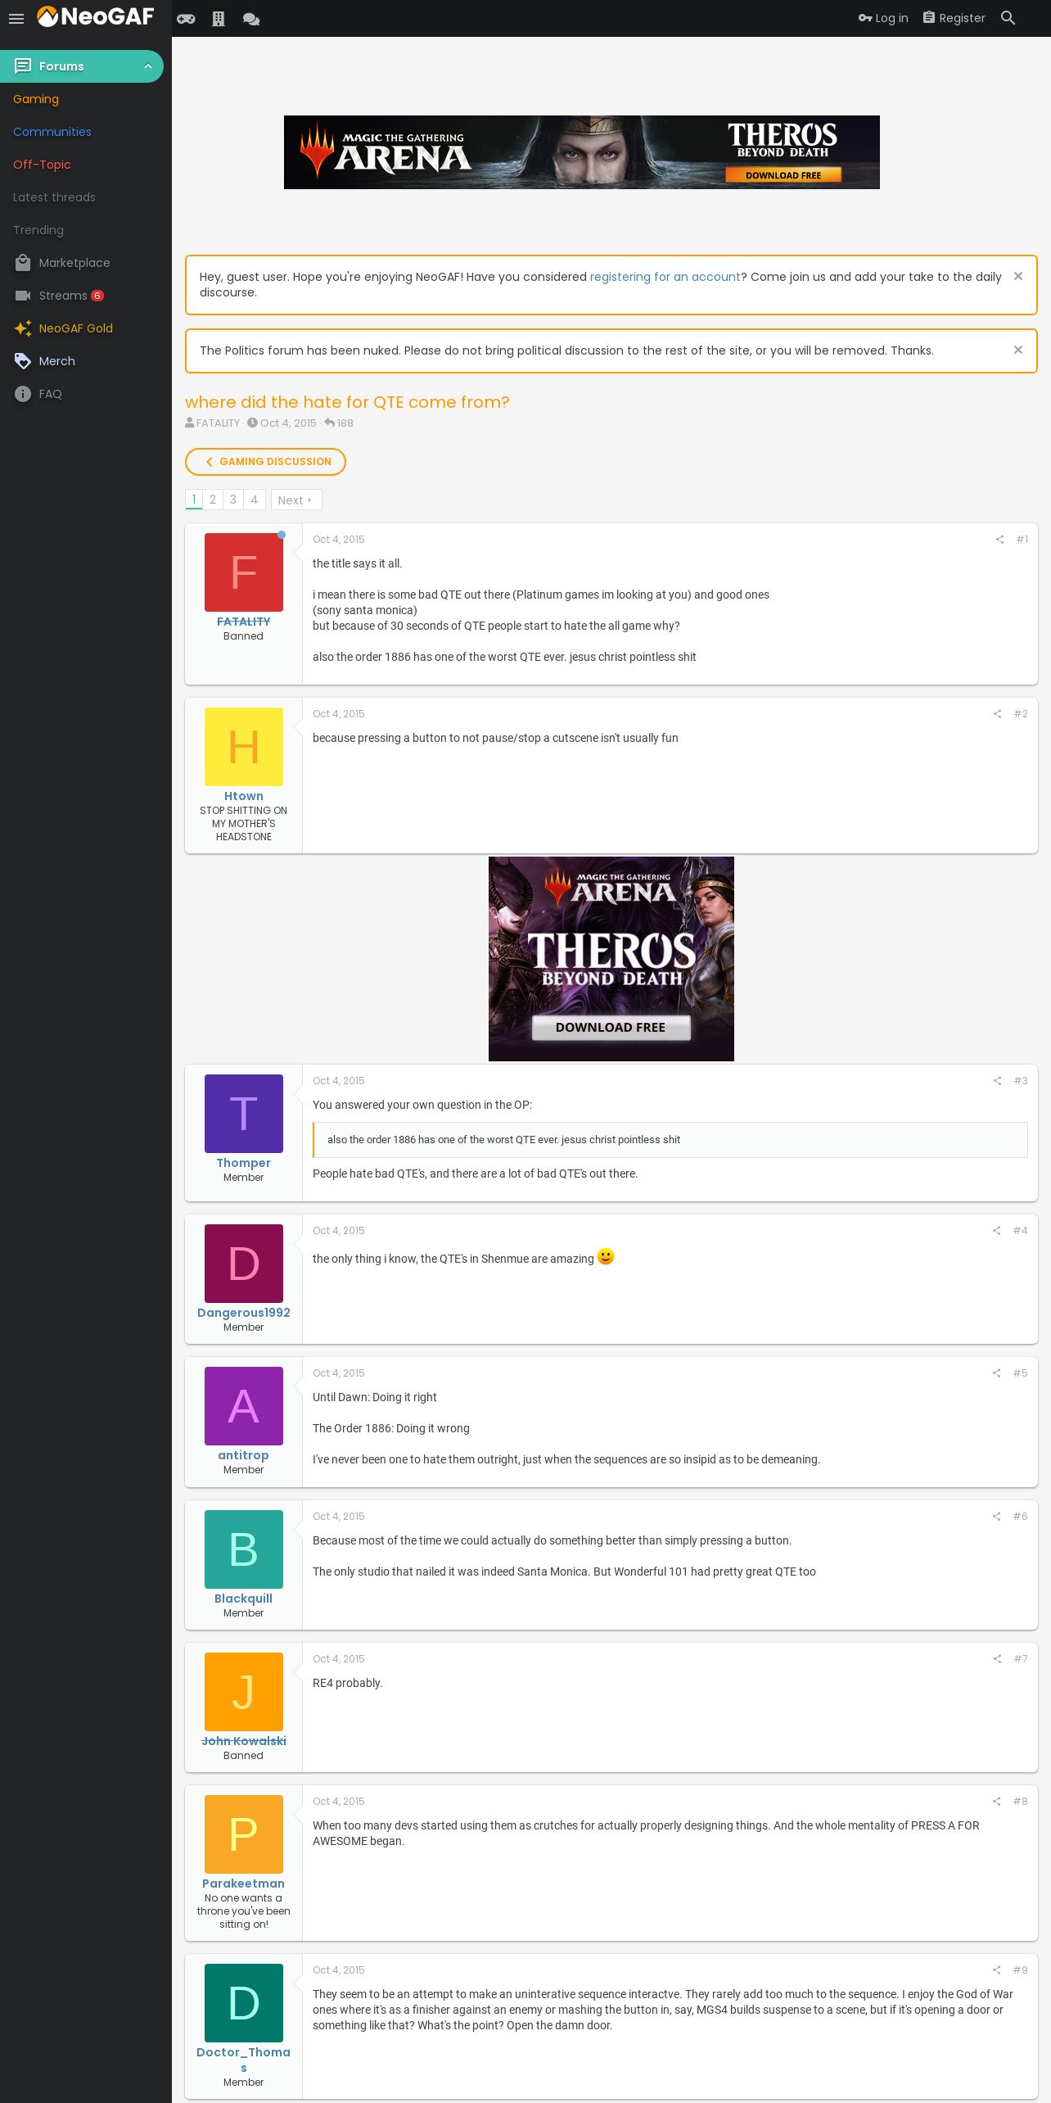Click John Kowalski's J avatar
This screenshot has width=1051, height=2103.
click(x=244, y=1692)
